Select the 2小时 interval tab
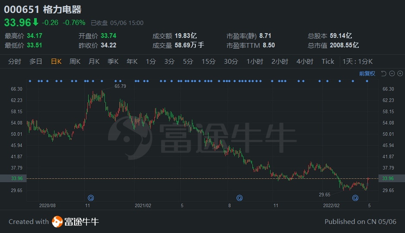The height and width of the screenshot is (233, 405). (280, 62)
